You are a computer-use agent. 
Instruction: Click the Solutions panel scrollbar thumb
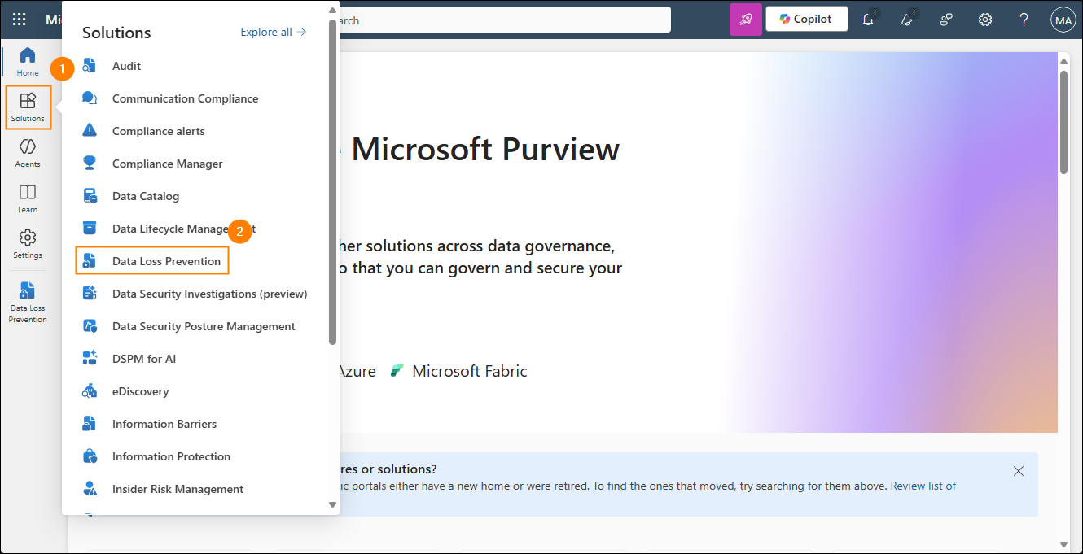tap(332, 182)
